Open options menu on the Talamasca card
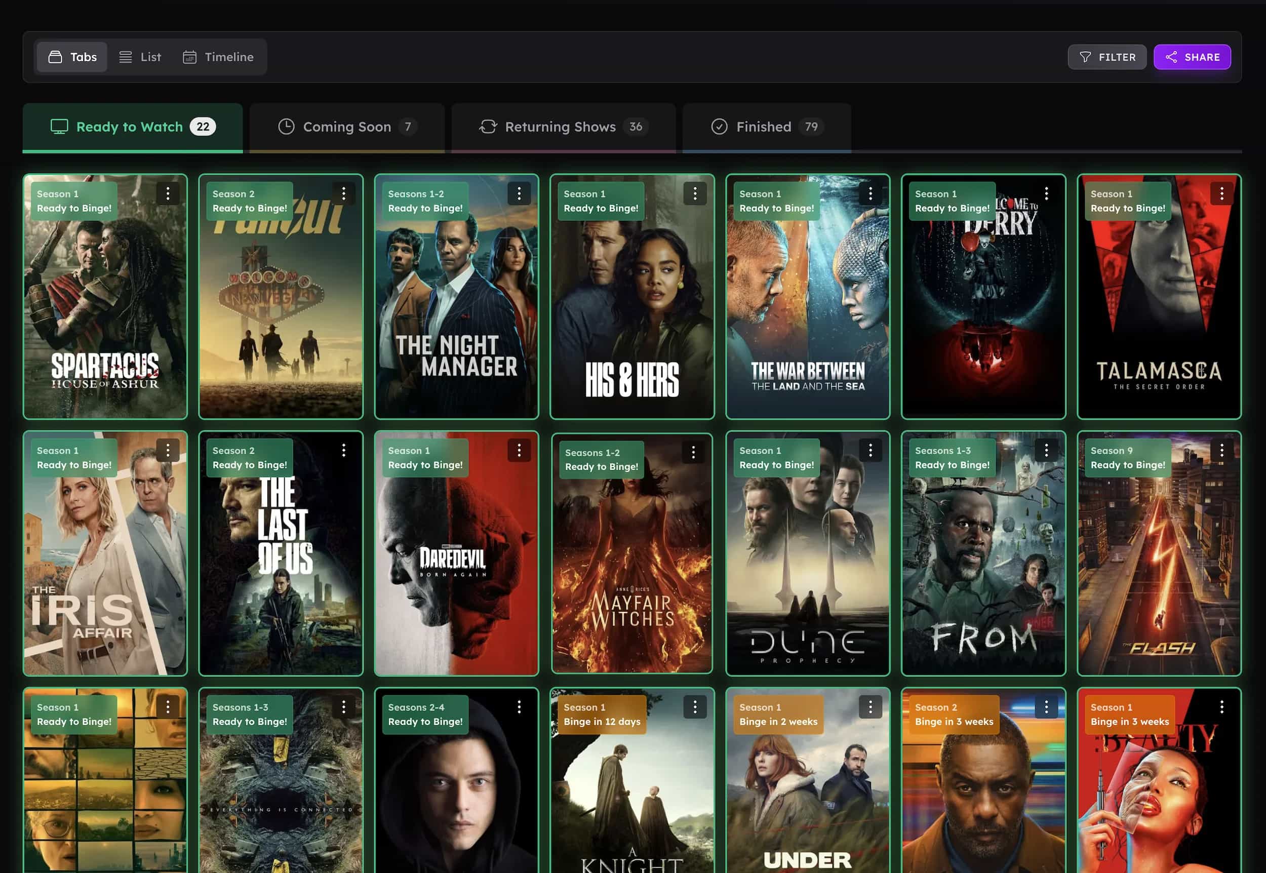Image resolution: width=1266 pixels, height=873 pixels. [1222, 193]
